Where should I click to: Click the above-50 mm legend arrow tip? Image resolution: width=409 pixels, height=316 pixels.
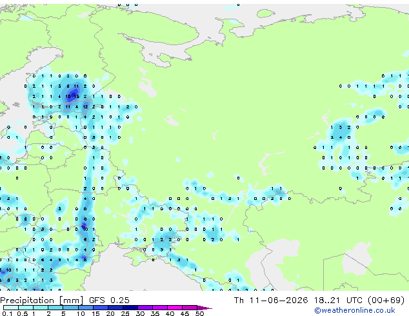tap(204, 308)
